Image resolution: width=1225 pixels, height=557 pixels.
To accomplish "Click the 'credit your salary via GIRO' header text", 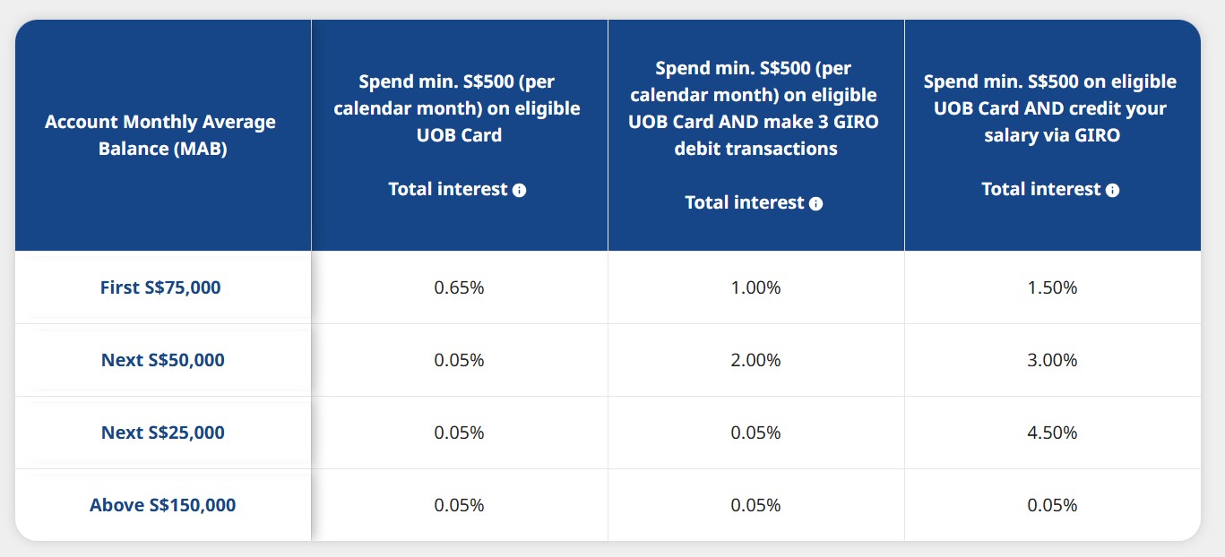I will 1050,122.
